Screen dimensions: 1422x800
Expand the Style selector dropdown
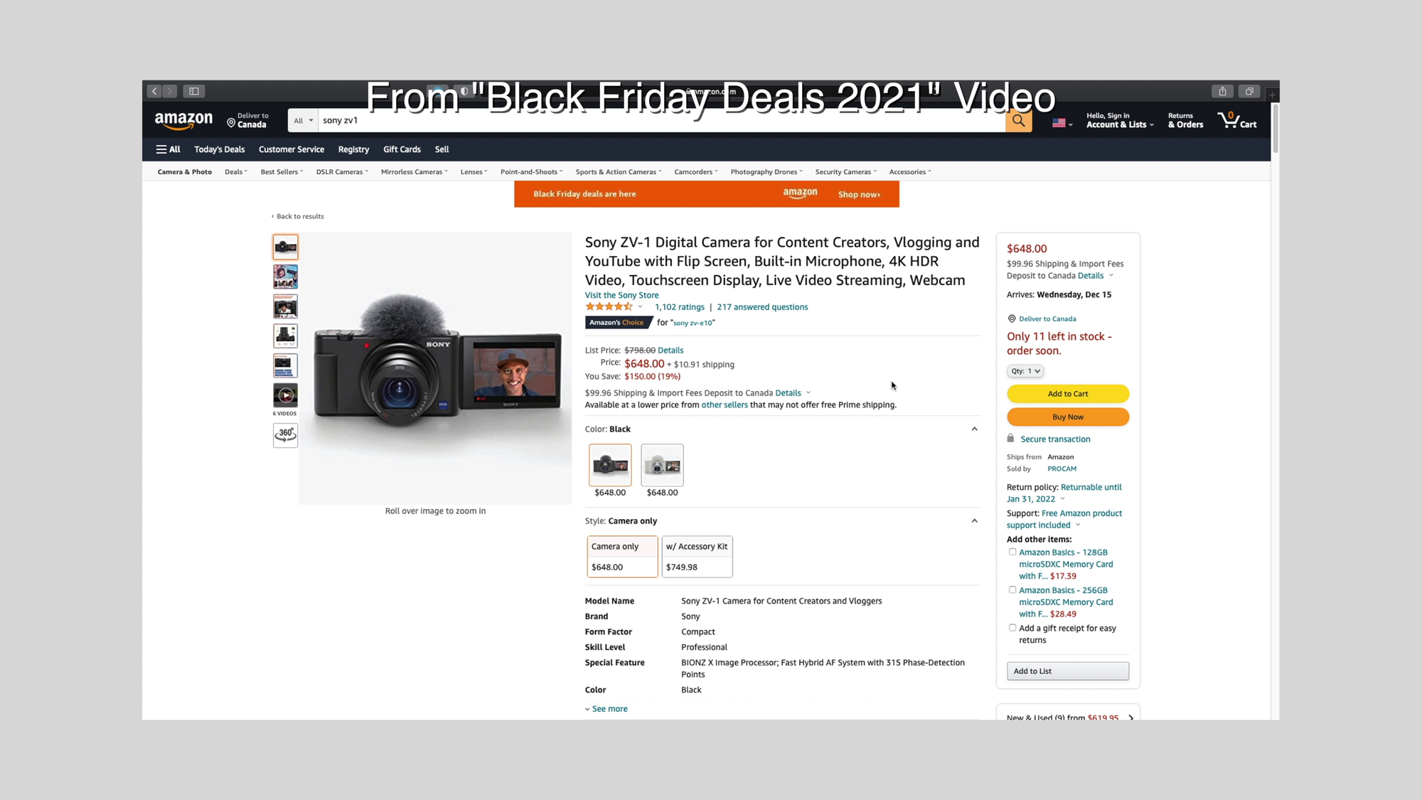tap(974, 521)
